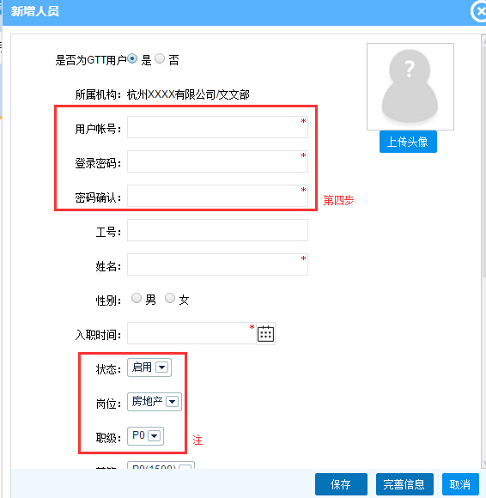Screen dimensions: 486x498
Task: Open the calendar date picker icon
Action: pos(265,333)
